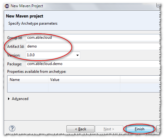The height and width of the screenshot is (140, 166).
Task: Click the help question mark icon
Action: [x=12, y=128]
